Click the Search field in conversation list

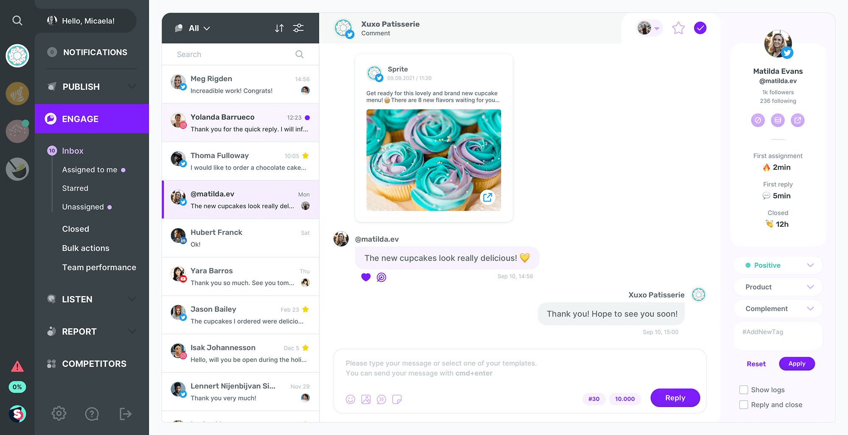pos(240,54)
